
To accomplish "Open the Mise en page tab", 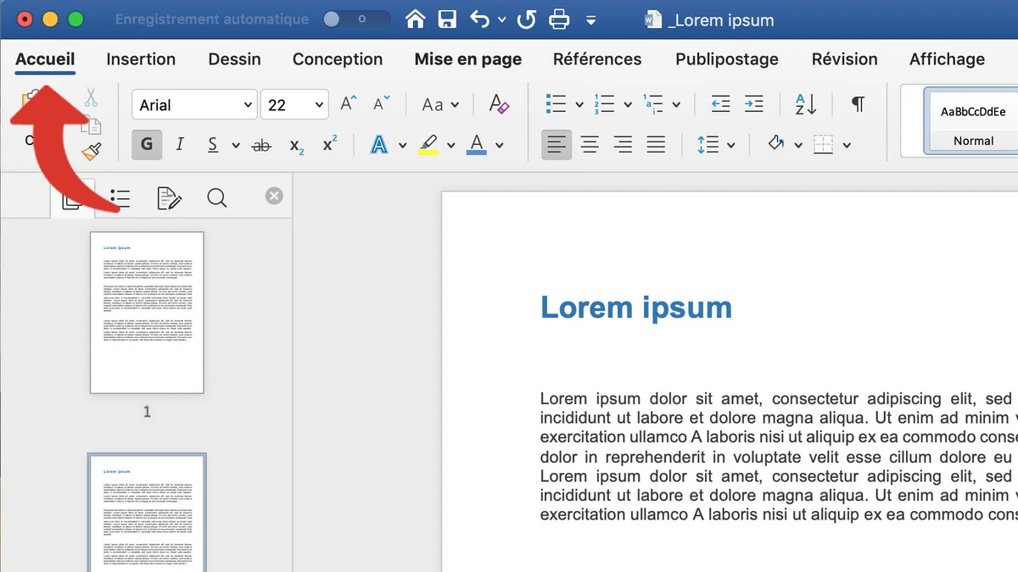I will click(x=467, y=59).
